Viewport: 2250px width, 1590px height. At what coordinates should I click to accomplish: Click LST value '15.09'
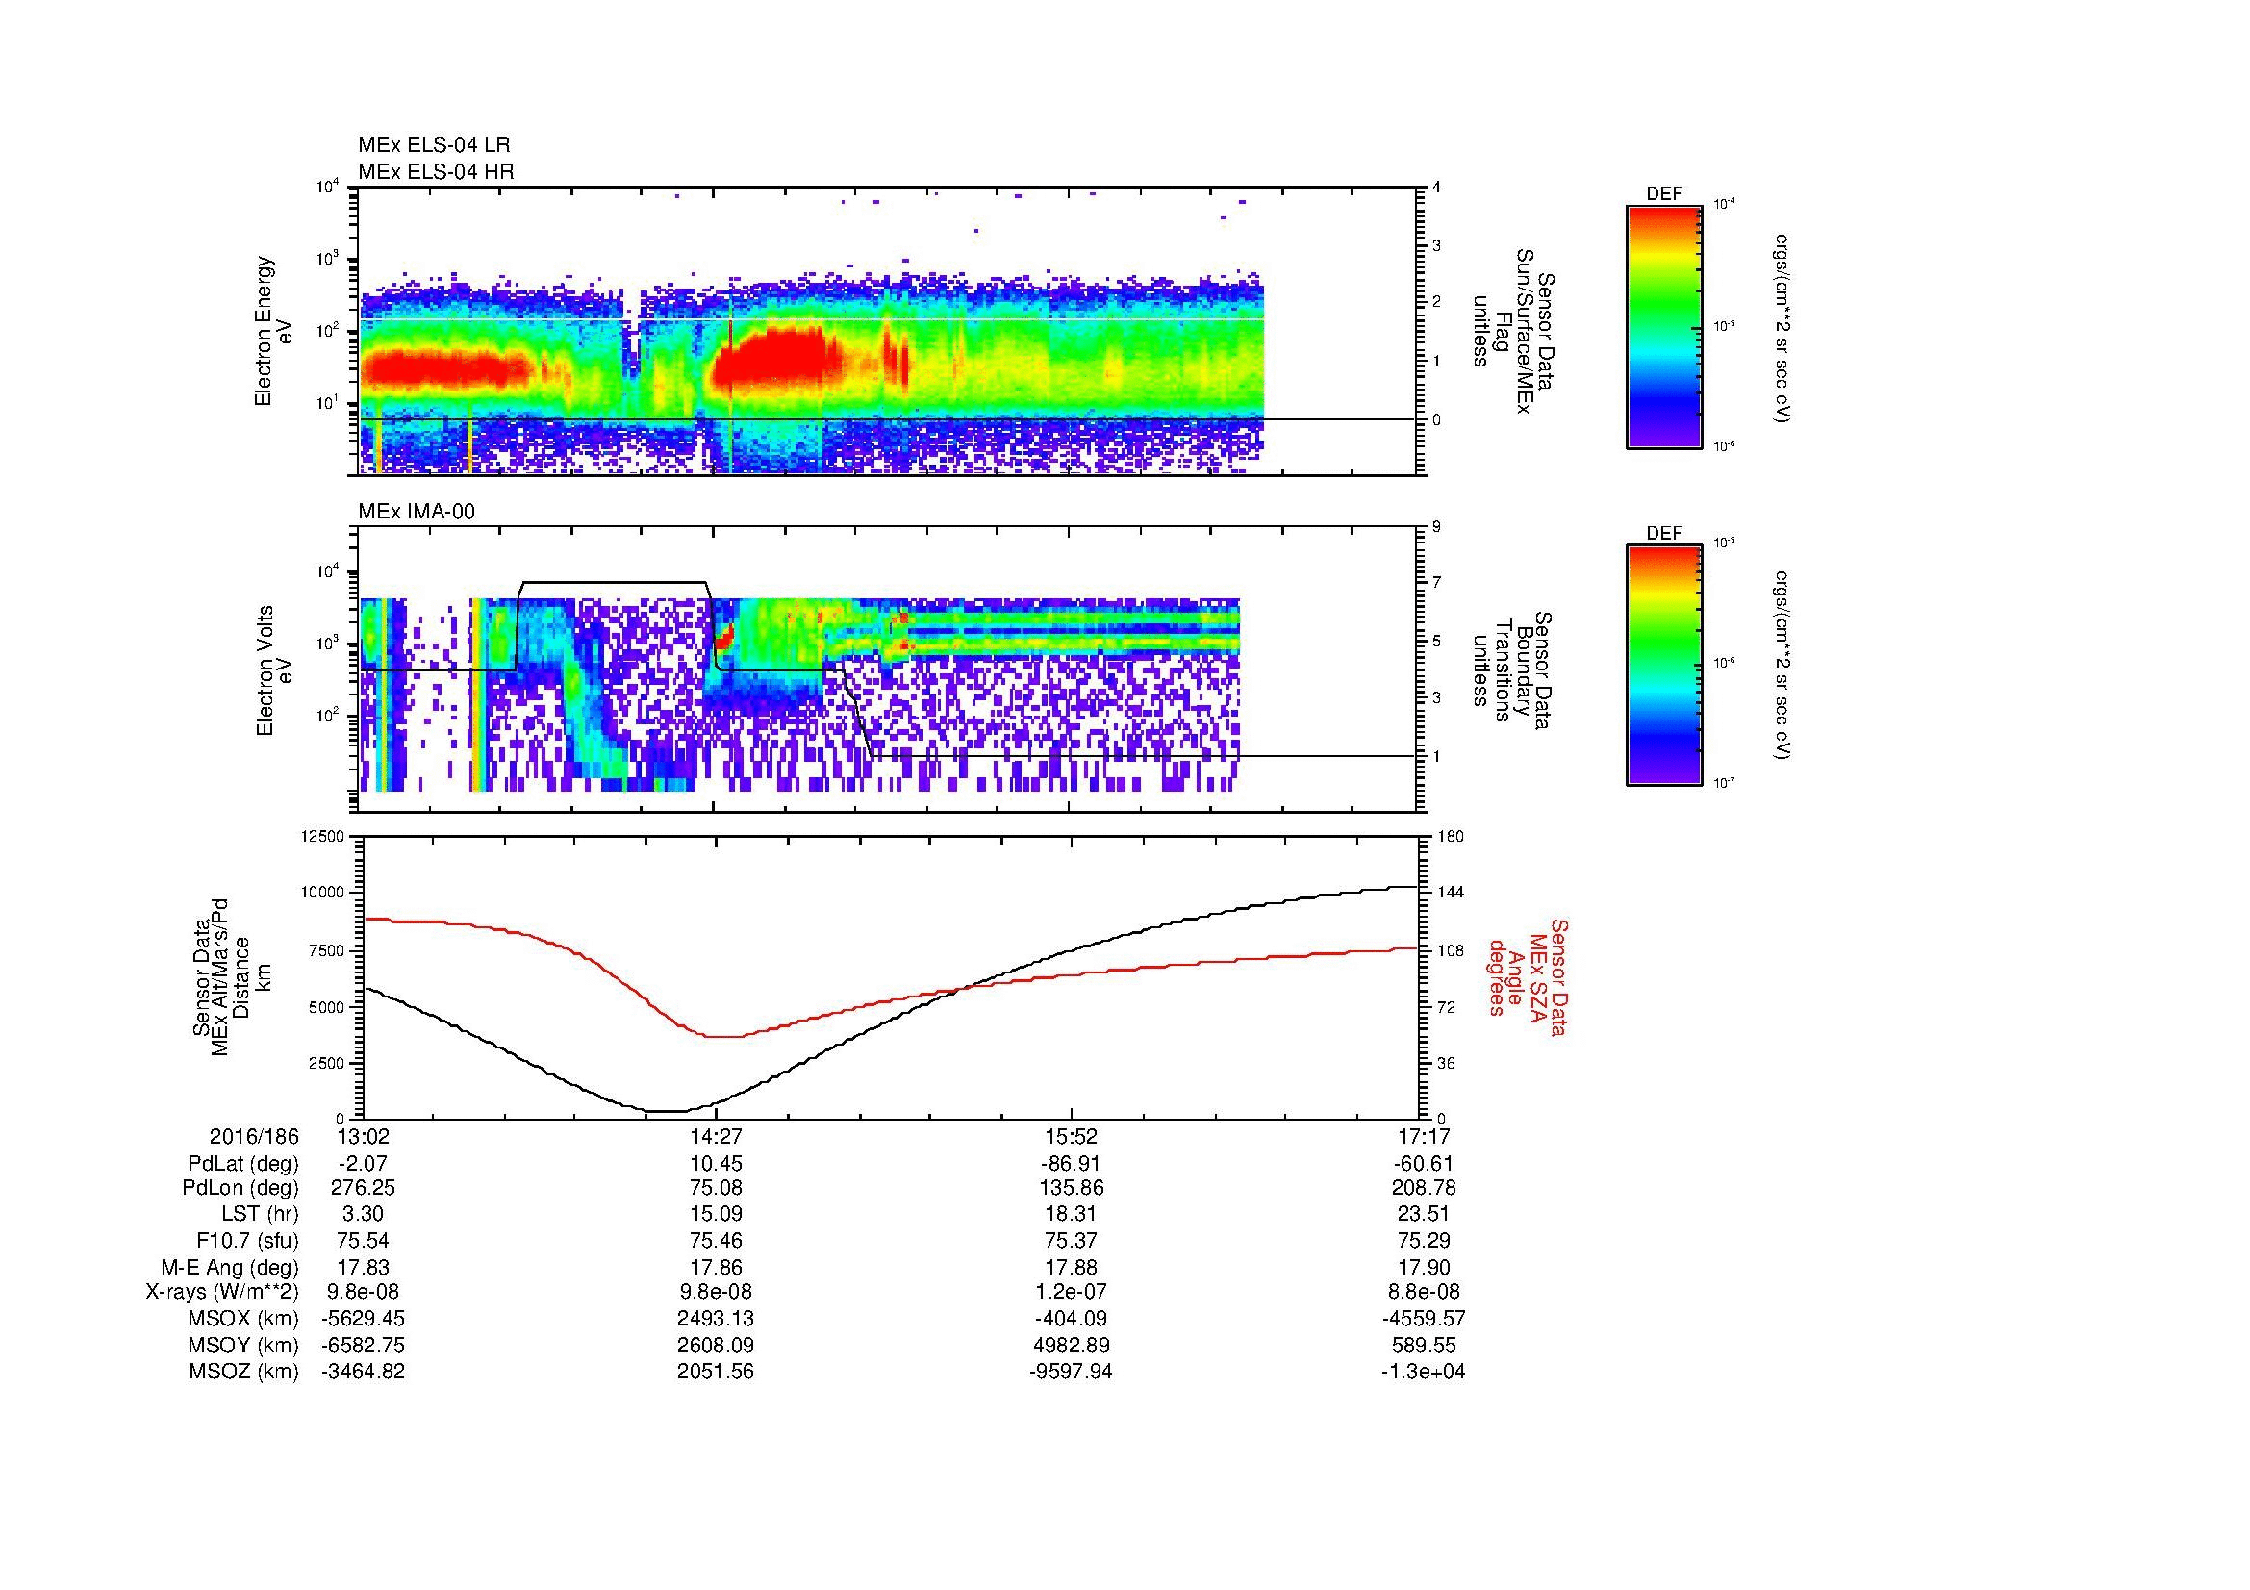point(717,1215)
